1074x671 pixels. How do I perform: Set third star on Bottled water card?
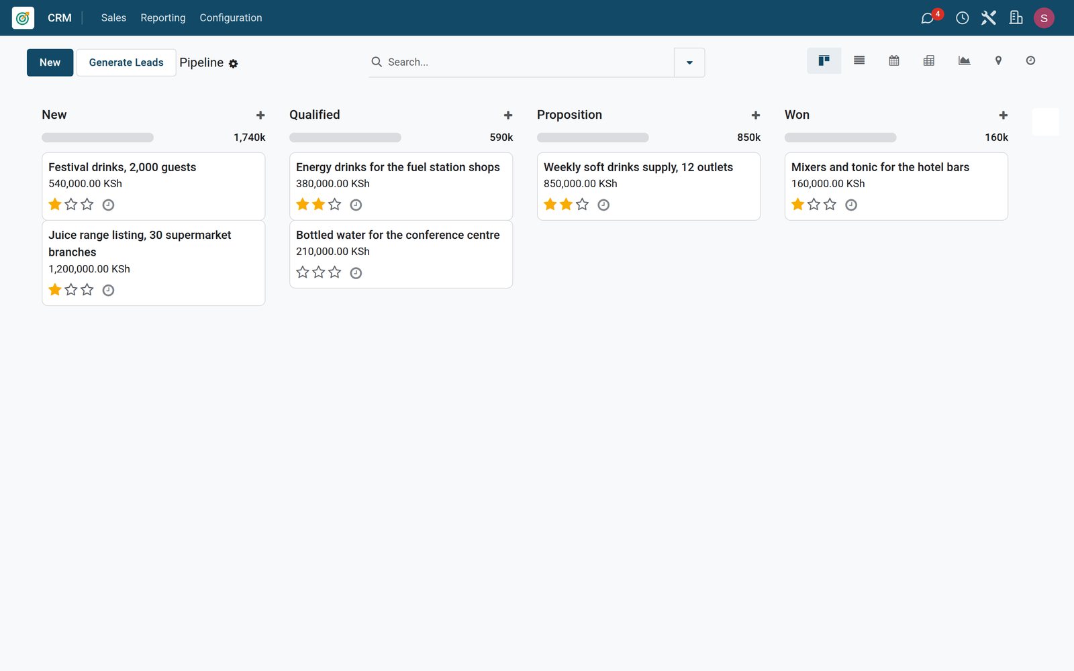(335, 272)
